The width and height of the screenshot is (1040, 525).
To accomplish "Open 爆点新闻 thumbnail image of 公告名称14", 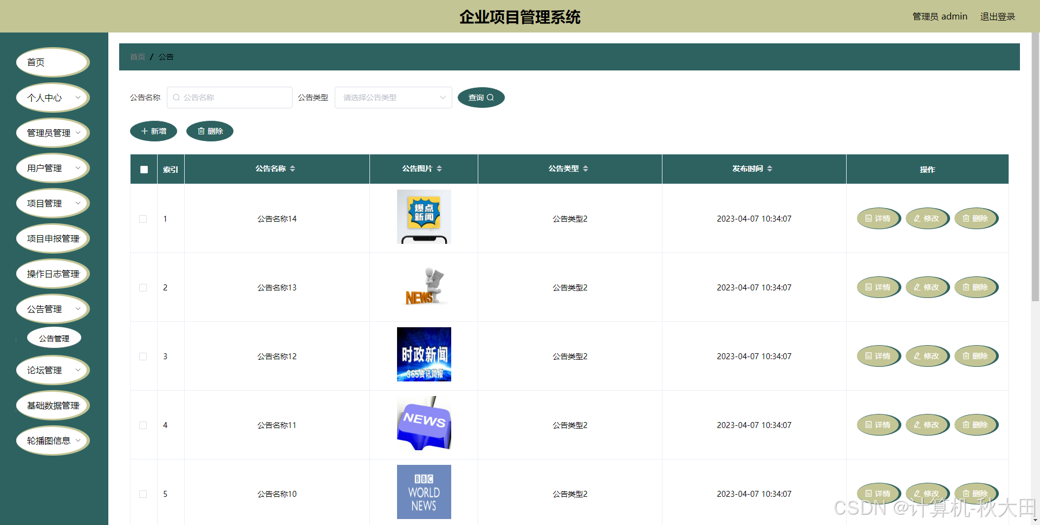I will point(424,217).
